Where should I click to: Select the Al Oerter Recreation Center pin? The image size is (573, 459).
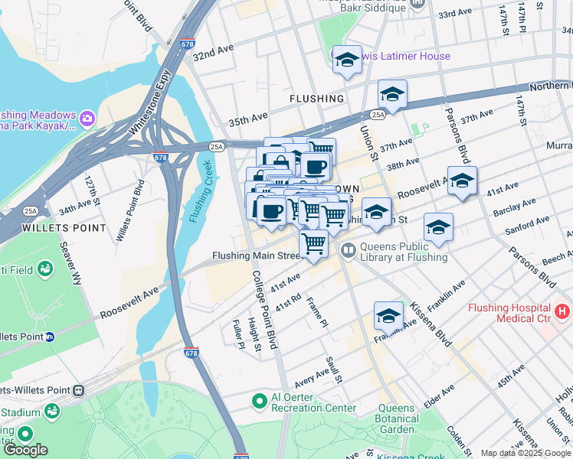(x=260, y=402)
